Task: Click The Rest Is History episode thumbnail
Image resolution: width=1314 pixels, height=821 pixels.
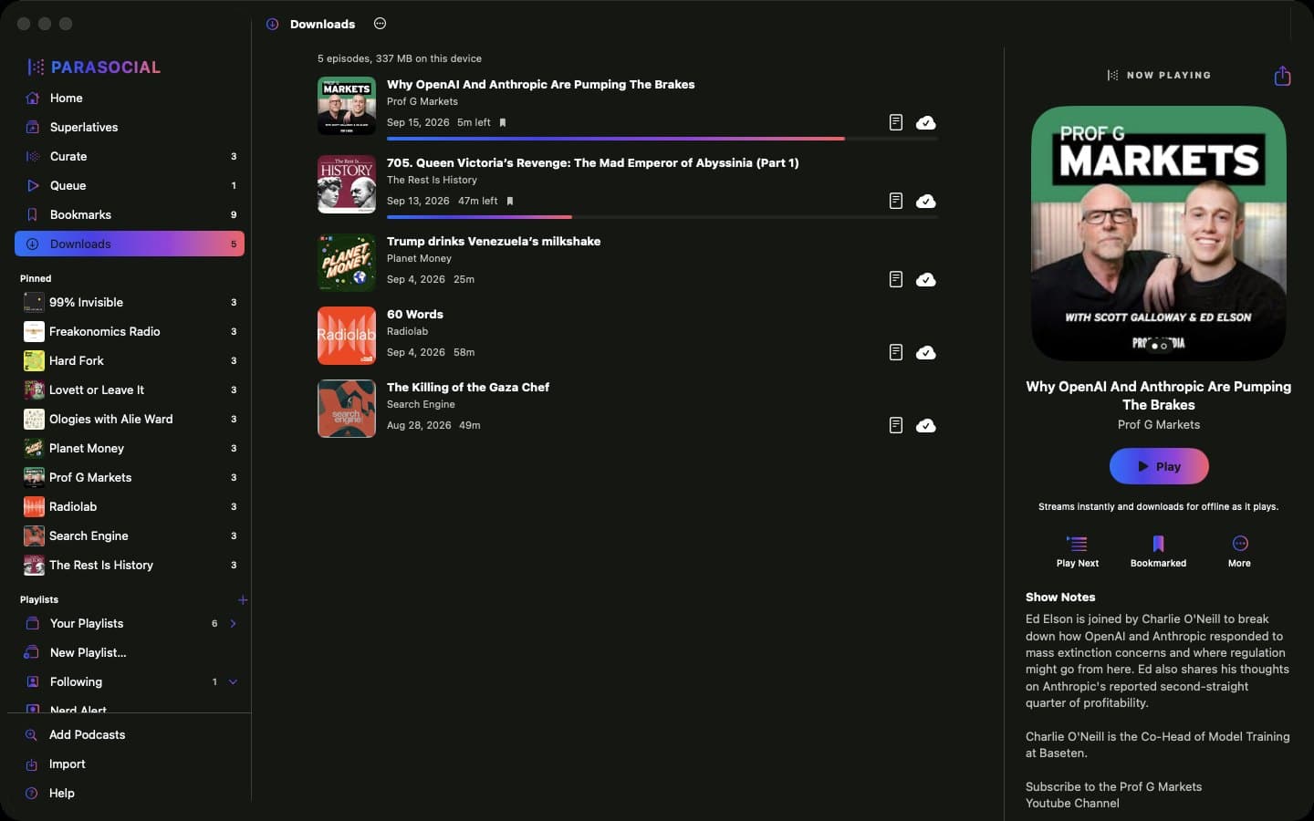Action: pyautogui.click(x=347, y=184)
